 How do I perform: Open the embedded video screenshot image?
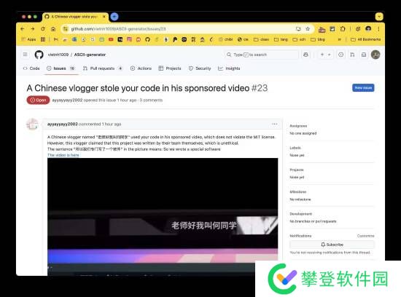pyautogui.click(x=163, y=216)
